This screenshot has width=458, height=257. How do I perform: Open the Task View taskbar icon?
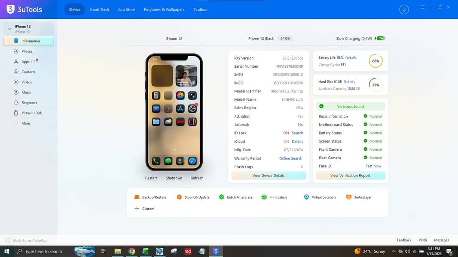coord(103,251)
